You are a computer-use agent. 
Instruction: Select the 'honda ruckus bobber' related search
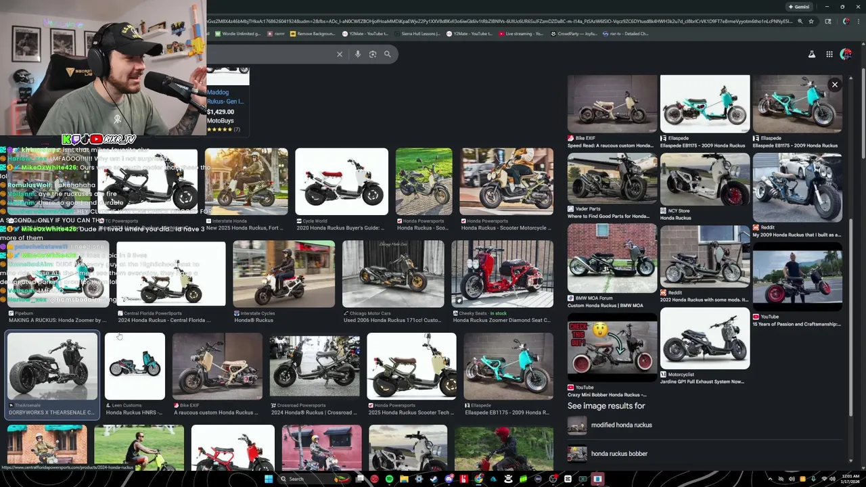(619, 453)
